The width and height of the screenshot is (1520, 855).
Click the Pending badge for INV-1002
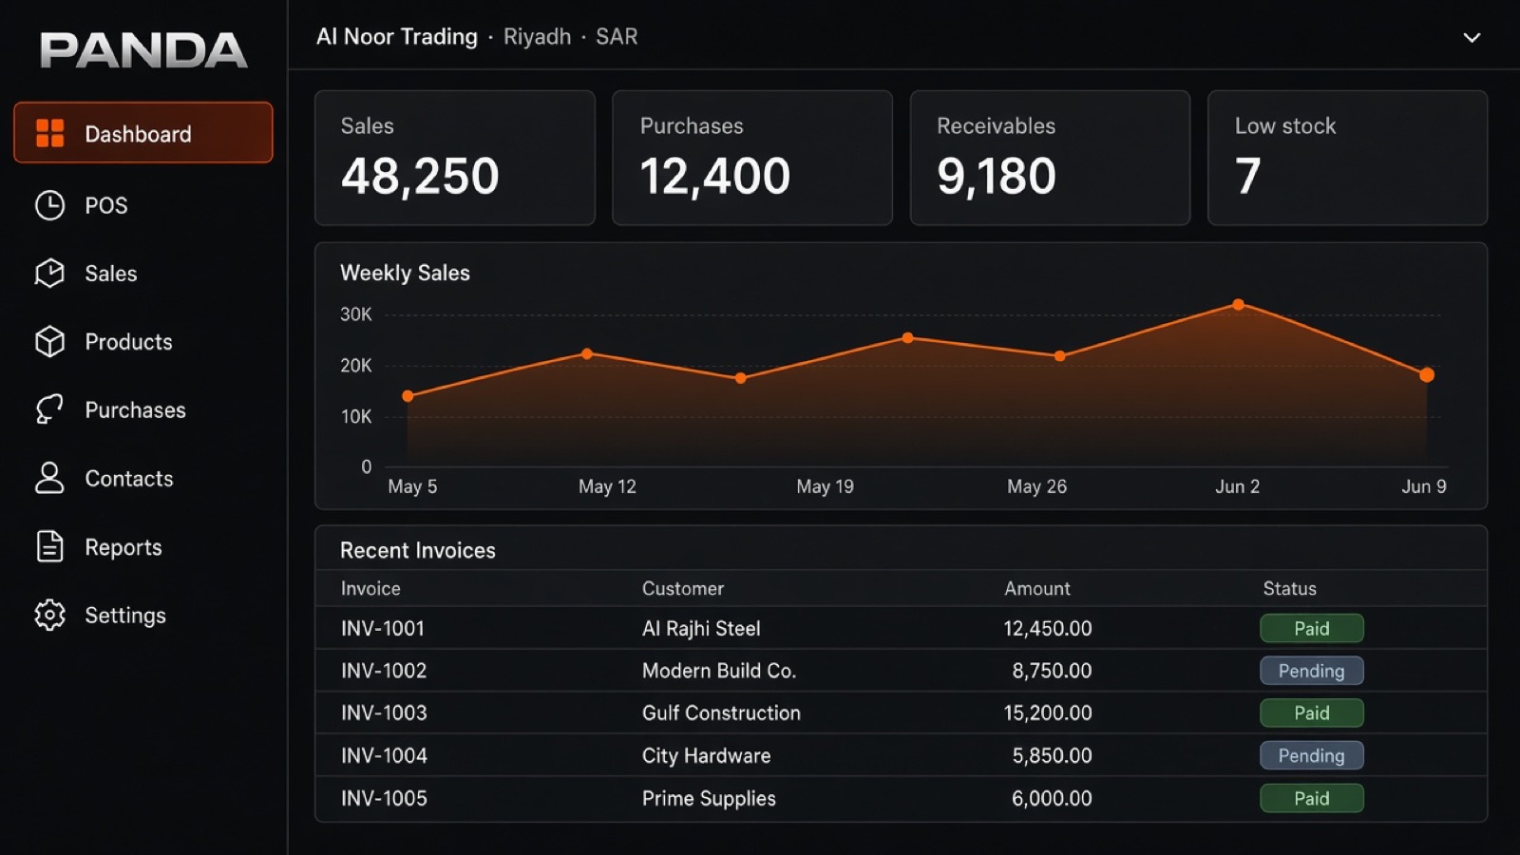tap(1312, 671)
